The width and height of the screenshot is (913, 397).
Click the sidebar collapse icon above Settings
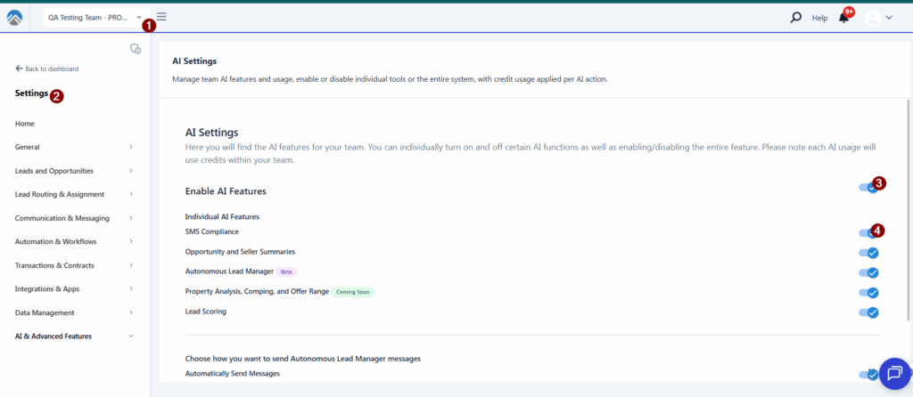pos(135,49)
